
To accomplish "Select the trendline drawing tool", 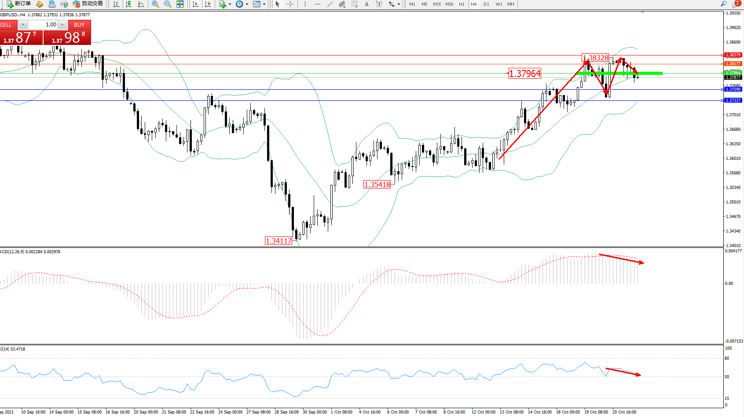I will point(330,4).
